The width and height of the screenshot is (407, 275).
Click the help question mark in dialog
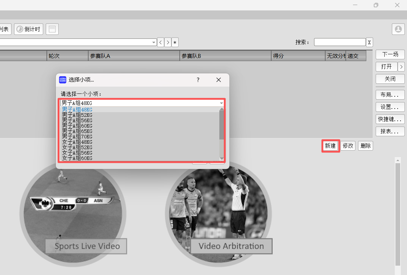(198, 80)
